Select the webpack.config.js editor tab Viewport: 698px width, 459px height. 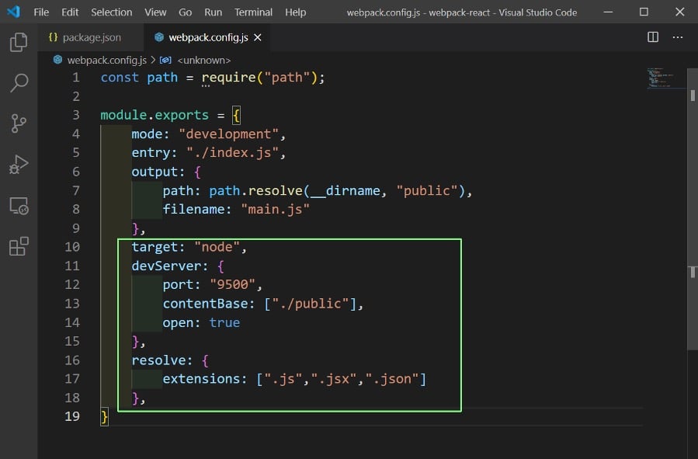[x=207, y=37]
